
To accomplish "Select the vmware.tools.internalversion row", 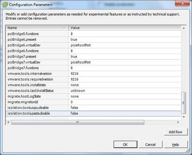I will (x=93, y=74).
